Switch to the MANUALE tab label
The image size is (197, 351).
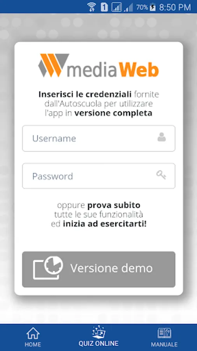click(164, 344)
